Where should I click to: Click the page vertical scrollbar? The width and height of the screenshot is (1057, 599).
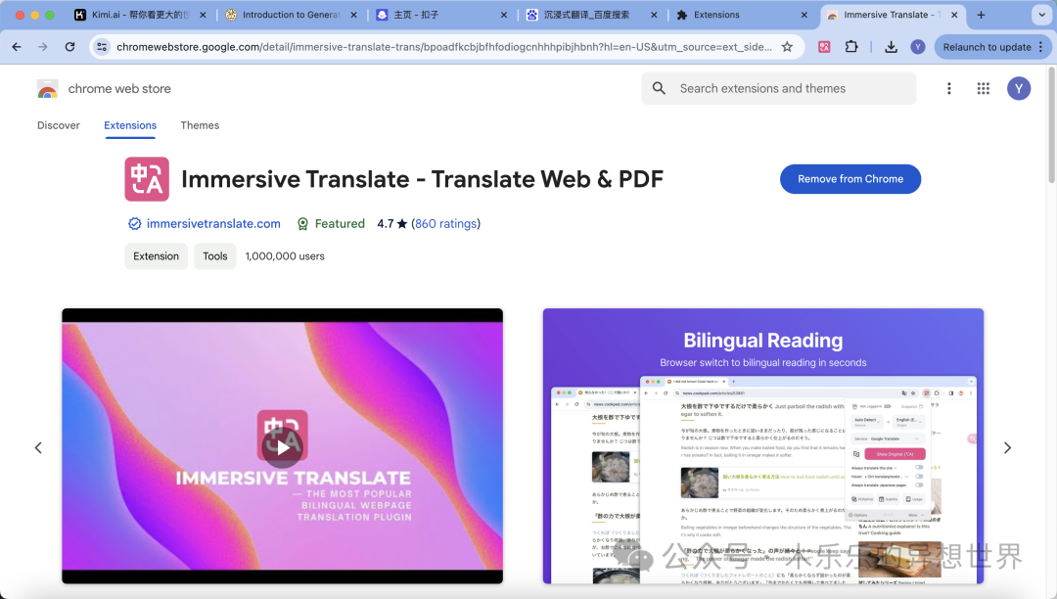1051,124
